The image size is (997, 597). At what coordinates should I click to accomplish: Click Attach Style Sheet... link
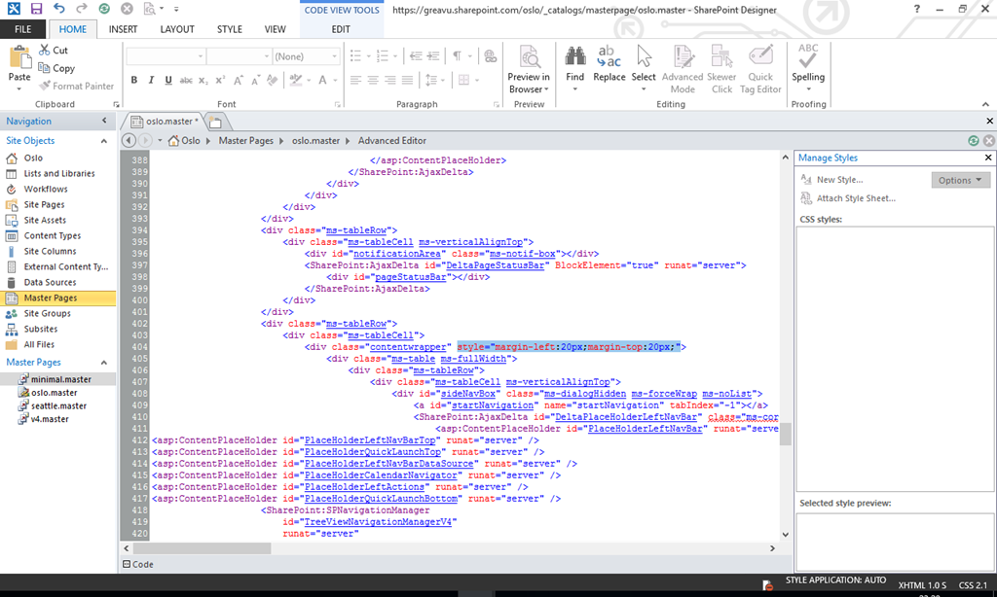click(x=856, y=198)
